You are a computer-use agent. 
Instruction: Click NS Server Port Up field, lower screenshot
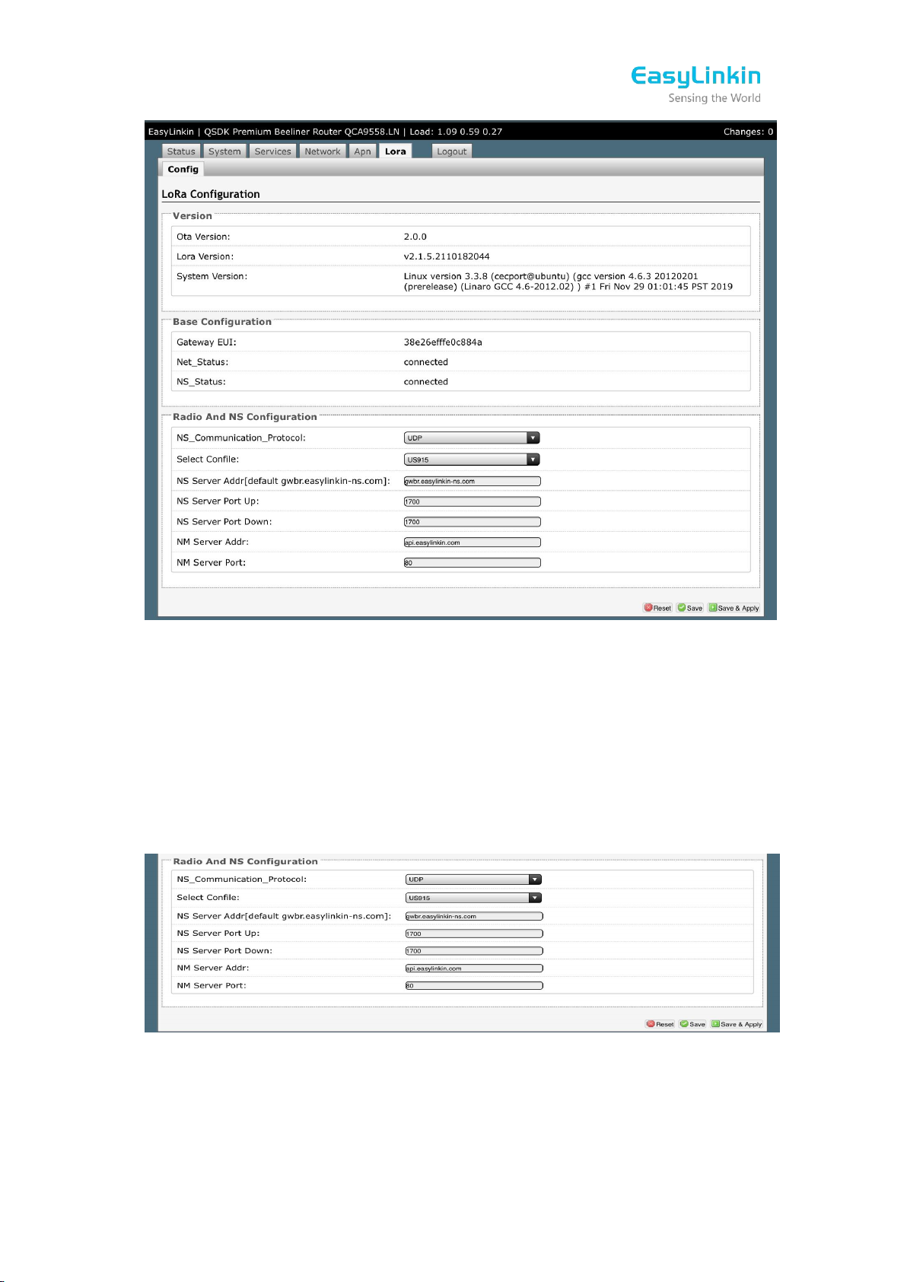coord(474,934)
